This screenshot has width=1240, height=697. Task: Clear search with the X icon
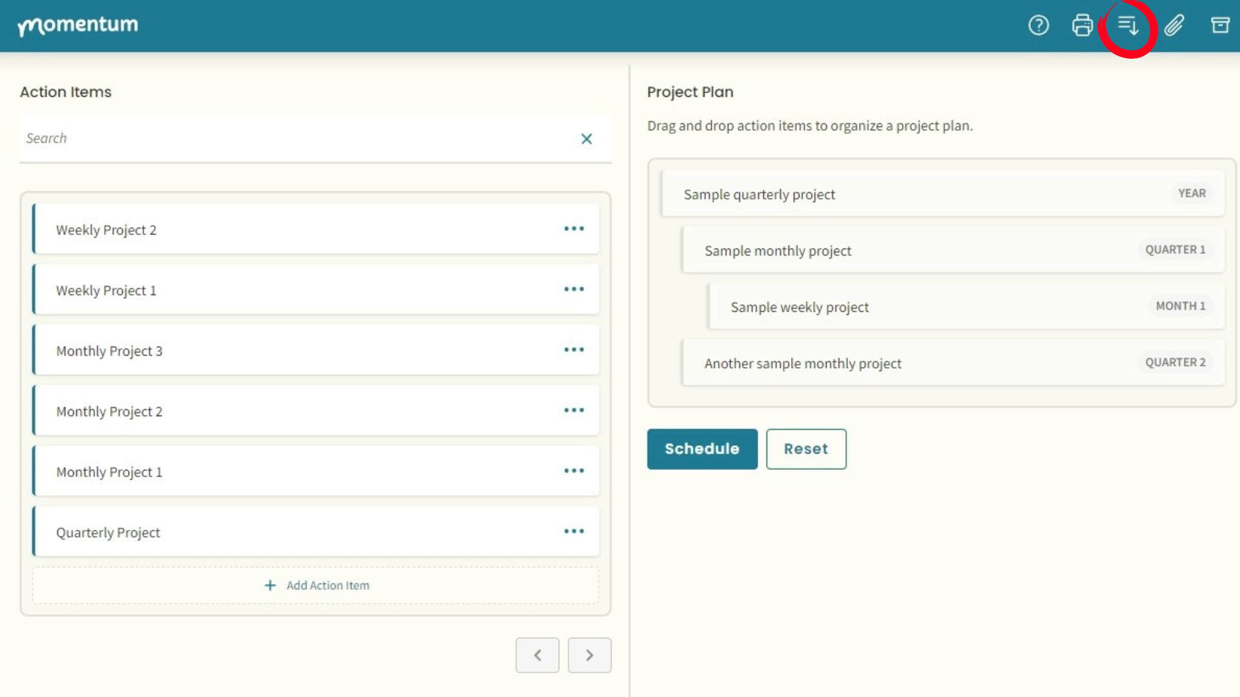(x=586, y=139)
